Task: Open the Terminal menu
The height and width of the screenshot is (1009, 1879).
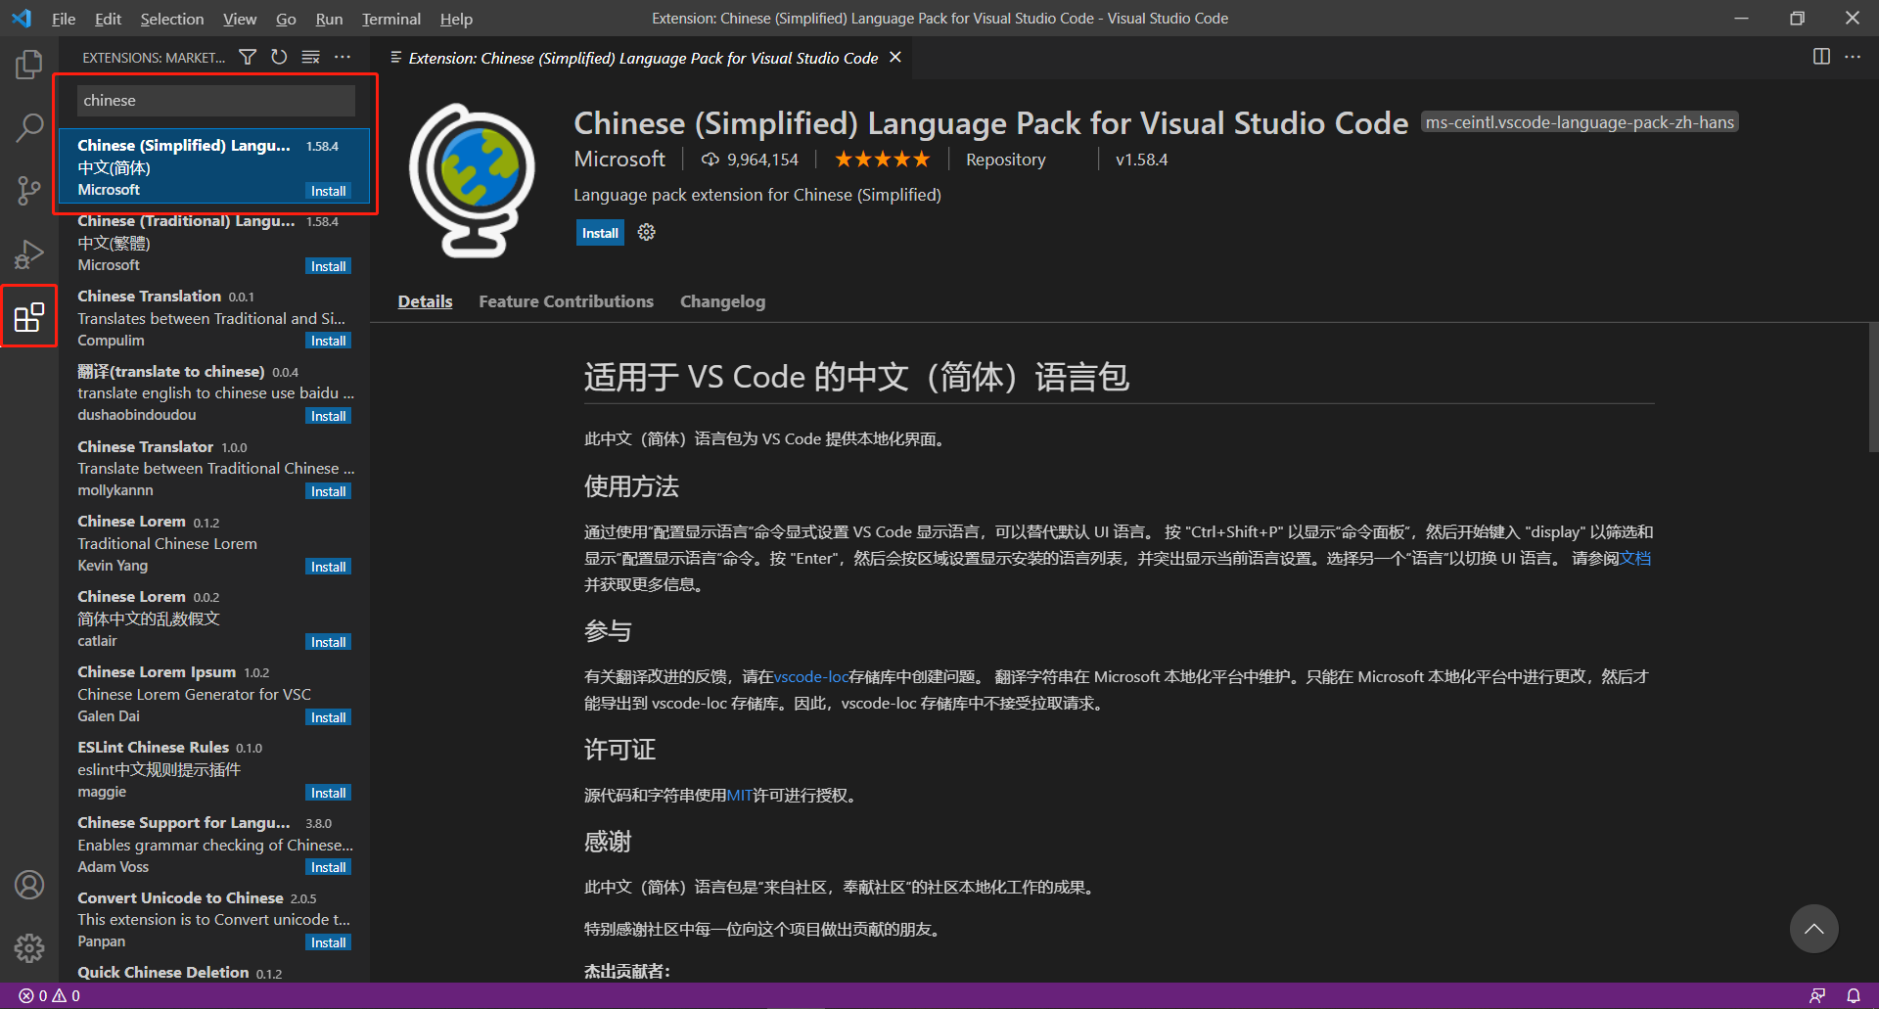Action: pyautogui.click(x=390, y=18)
